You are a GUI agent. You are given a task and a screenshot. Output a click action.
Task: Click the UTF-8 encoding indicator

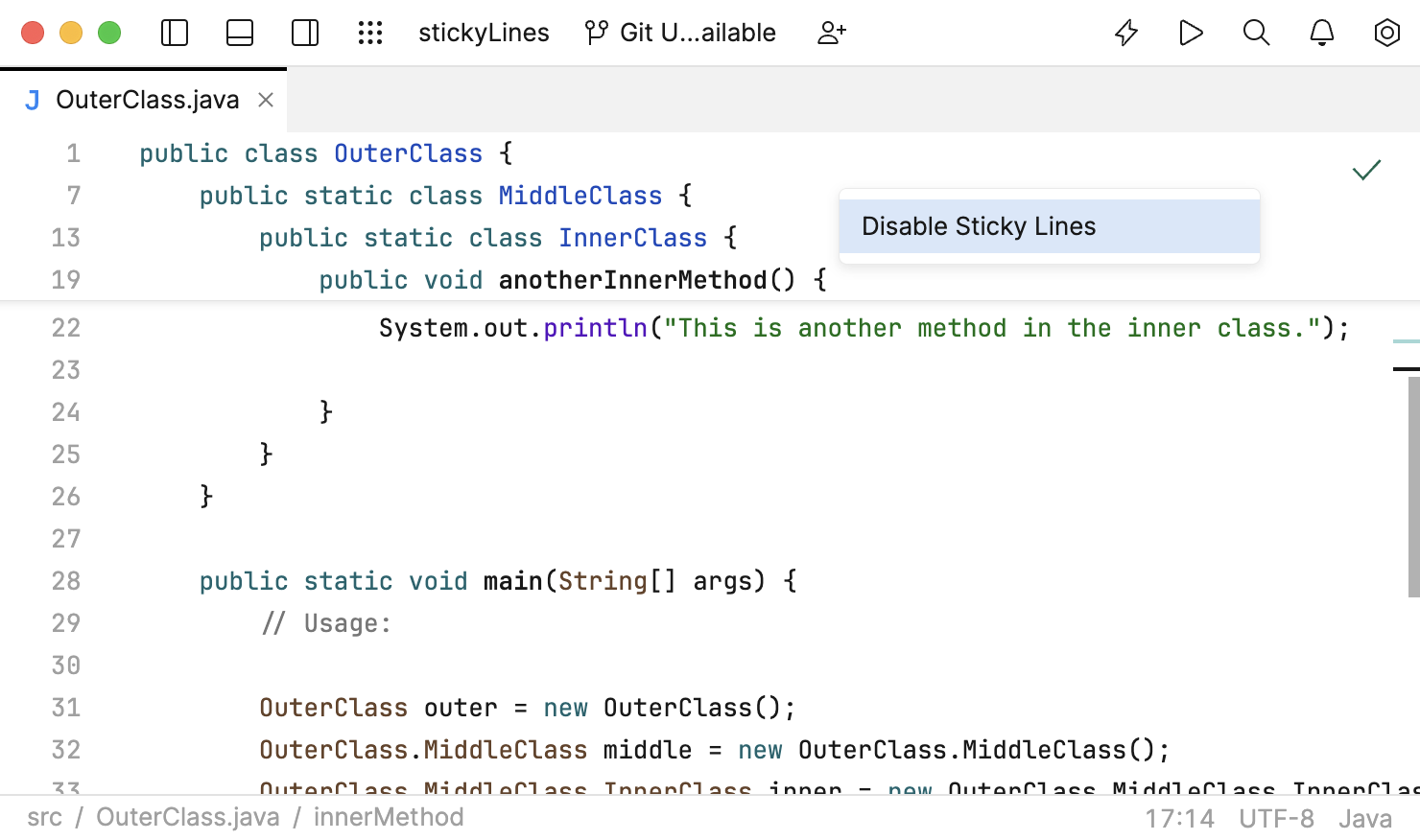point(1278,818)
